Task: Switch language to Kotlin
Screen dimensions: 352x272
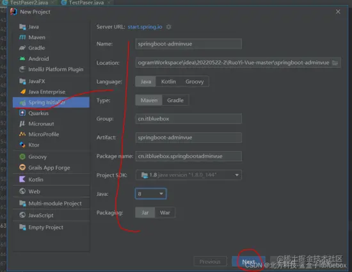Action: tap(168, 81)
